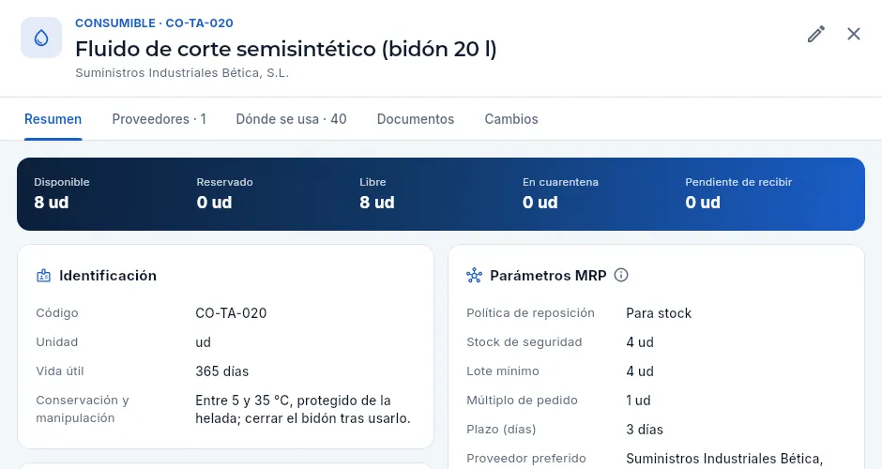The image size is (882, 469).
Task: Select the Pendiente de recibir stat
Action: [738, 194]
